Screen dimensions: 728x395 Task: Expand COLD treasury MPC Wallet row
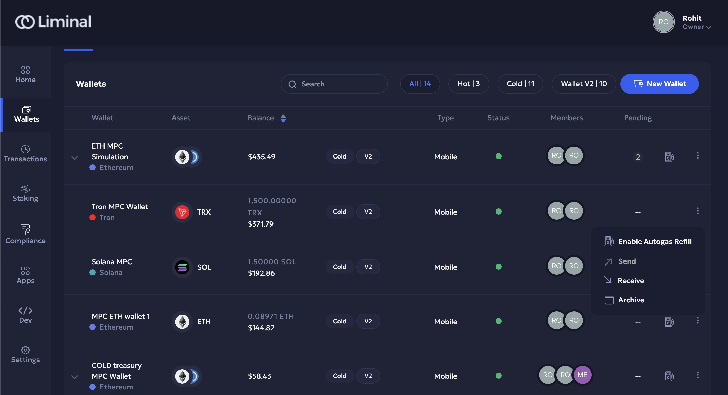(x=75, y=377)
